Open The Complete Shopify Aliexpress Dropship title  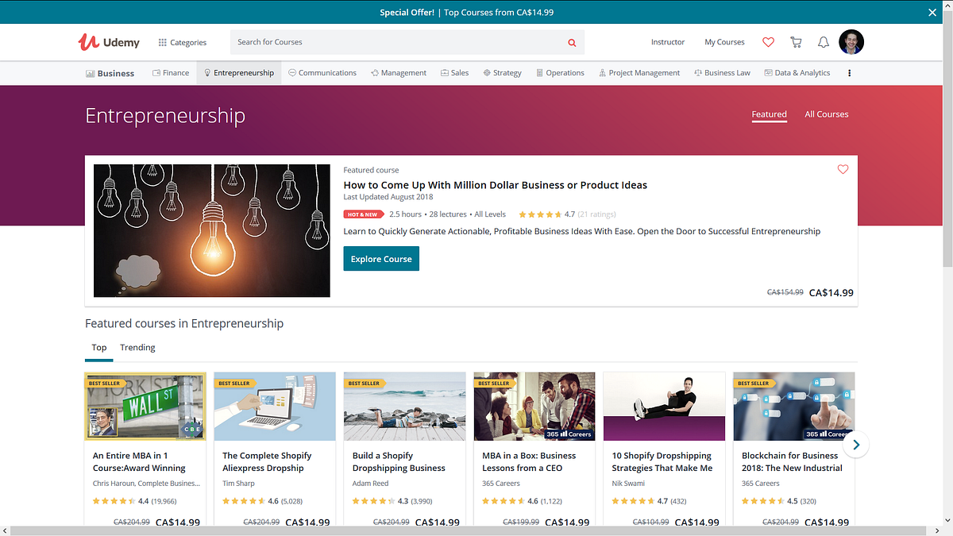[267, 462]
